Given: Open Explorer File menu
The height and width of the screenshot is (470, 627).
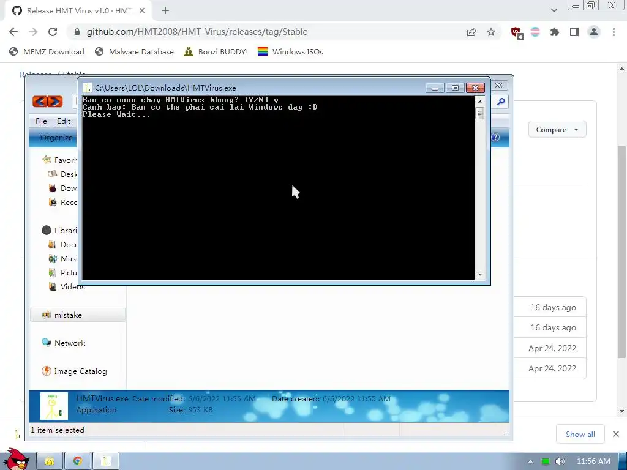Looking at the screenshot, I should pyautogui.click(x=41, y=121).
